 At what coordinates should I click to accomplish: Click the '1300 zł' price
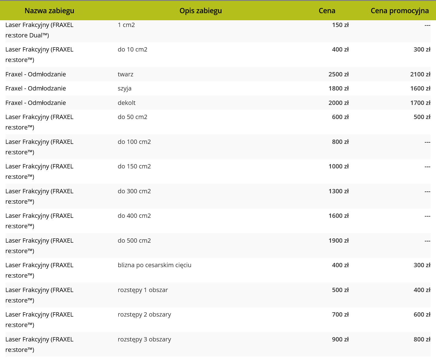[x=339, y=191]
